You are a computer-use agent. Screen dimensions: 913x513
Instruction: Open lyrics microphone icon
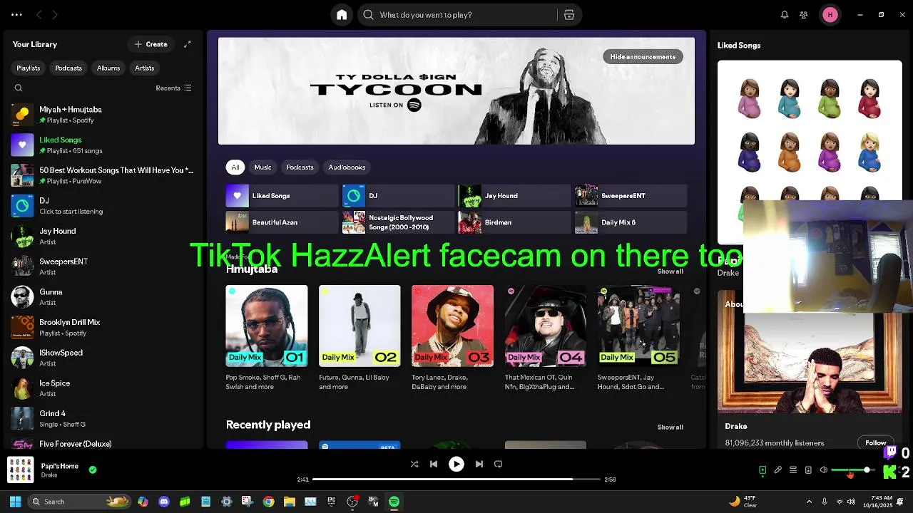pos(778,470)
